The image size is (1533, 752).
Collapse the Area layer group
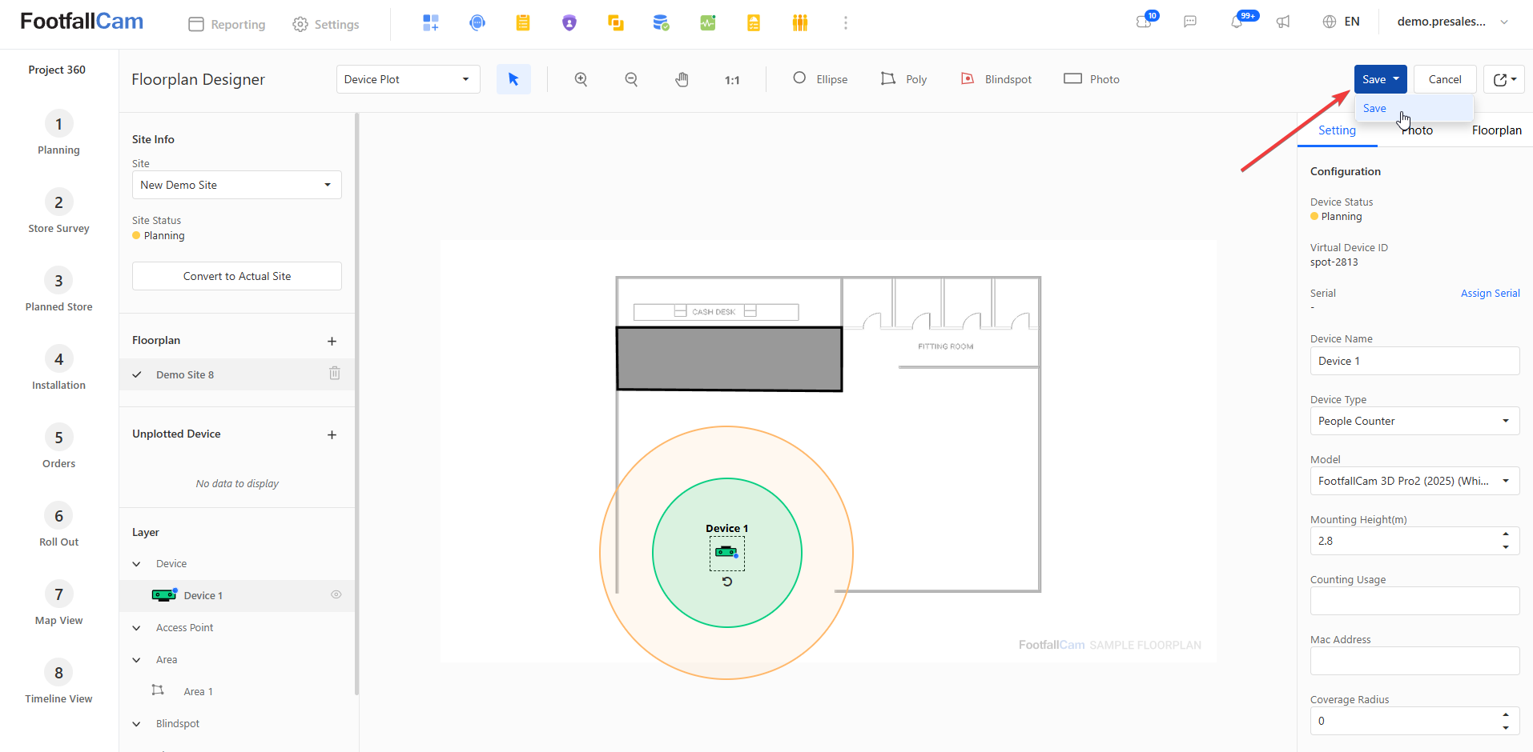coord(137,660)
